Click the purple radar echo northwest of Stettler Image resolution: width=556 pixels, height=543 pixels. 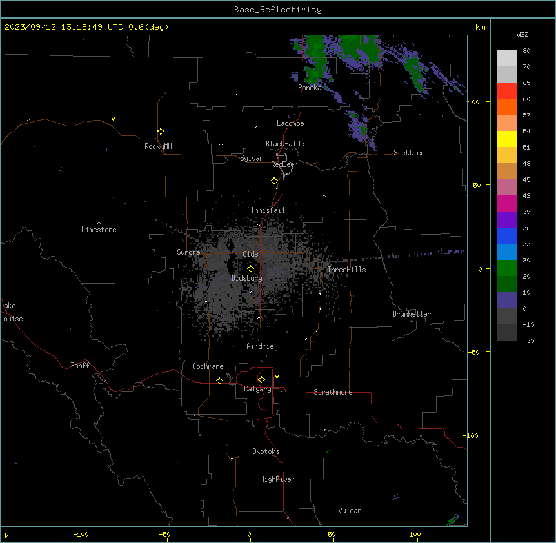pyautogui.click(x=360, y=130)
